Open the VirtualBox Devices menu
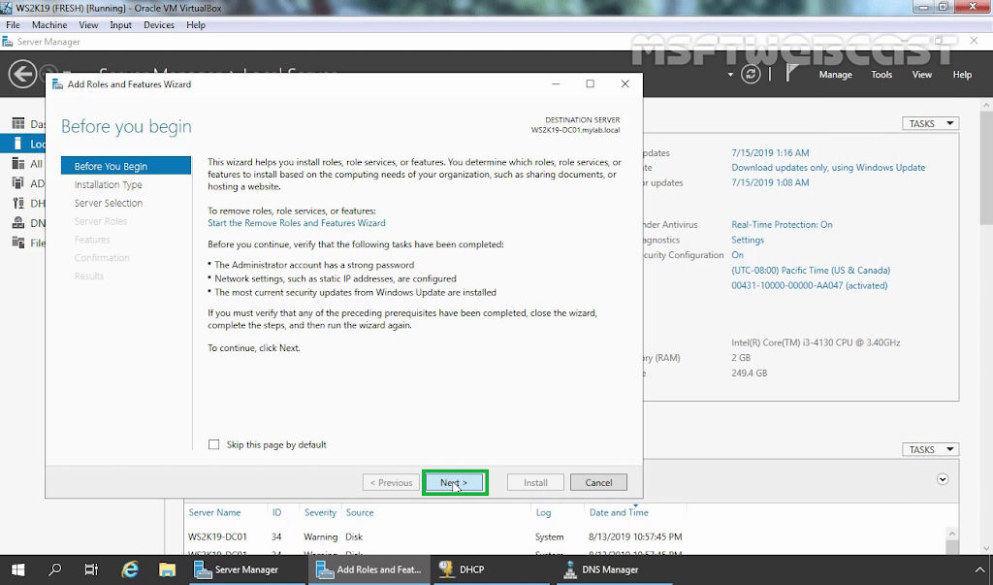This screenshot has height=585, width=993. tap(158, 24)
